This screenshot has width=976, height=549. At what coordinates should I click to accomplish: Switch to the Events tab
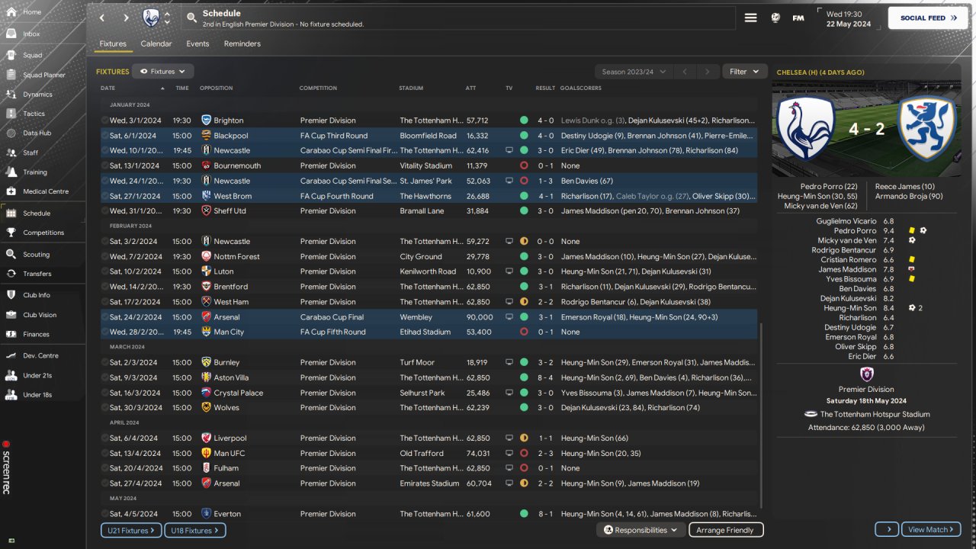[x=197, y=43]
